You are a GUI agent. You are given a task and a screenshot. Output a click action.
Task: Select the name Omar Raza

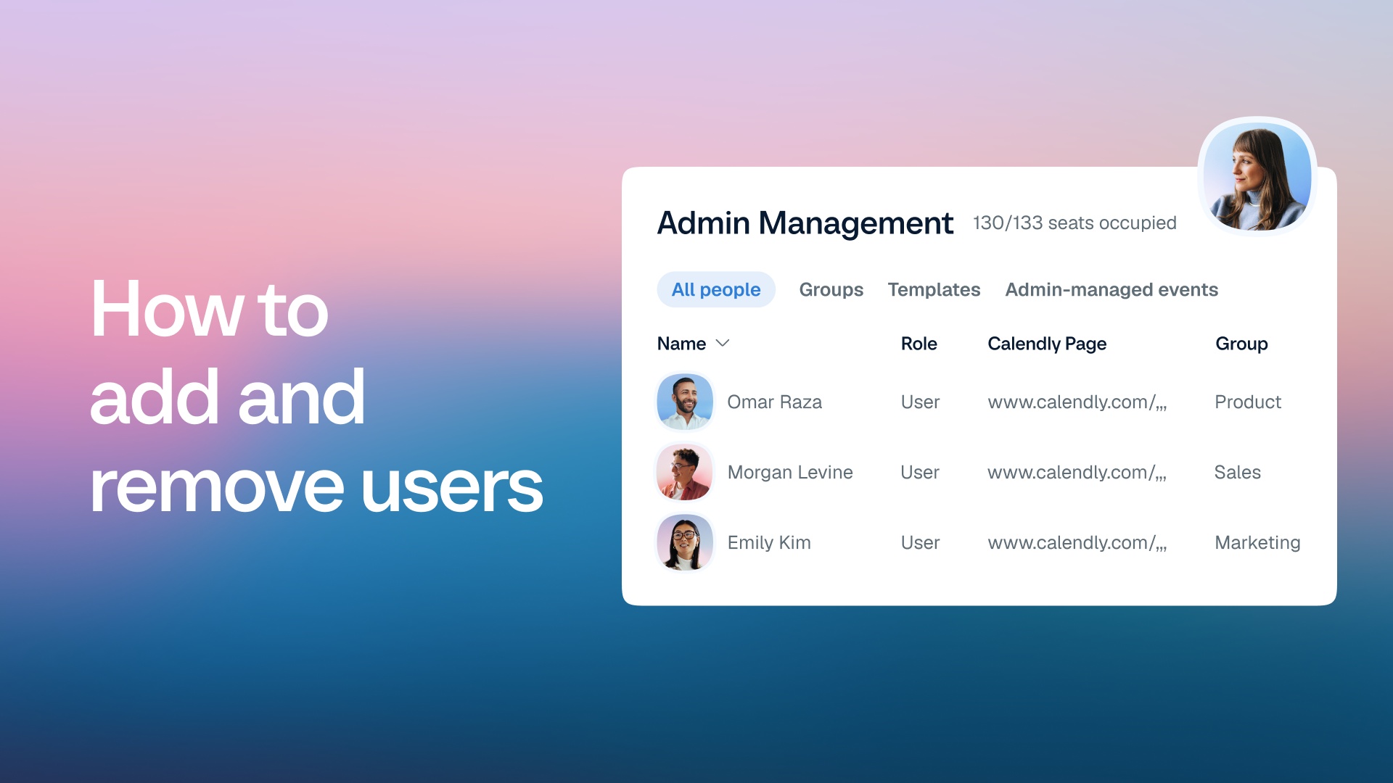[x=774, y=402]
